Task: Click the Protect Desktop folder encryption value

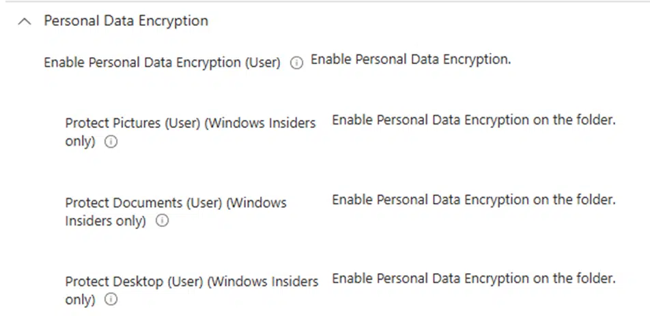Action: point(474,279)
